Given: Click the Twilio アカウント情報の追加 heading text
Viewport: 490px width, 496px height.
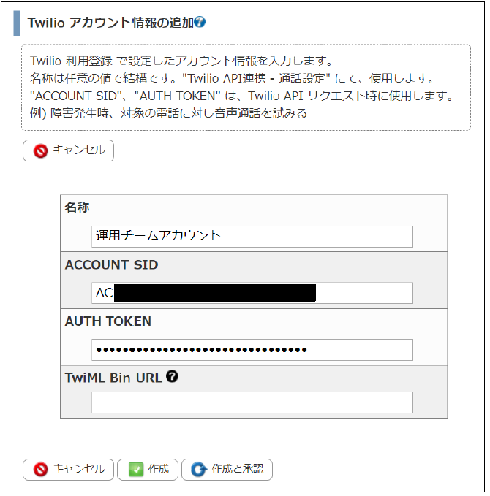Looking at the screenshot, I should click(x=110, y=23).
